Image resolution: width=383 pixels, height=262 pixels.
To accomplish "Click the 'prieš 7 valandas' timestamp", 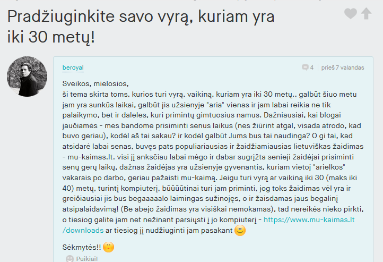I will point(343,67).
